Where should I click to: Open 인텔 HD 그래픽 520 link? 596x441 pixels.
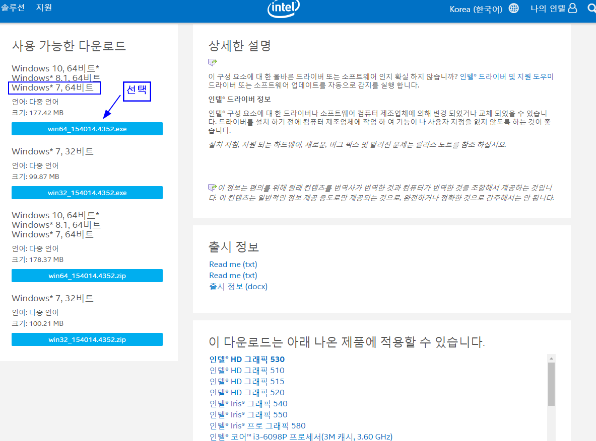pos(247,392)
